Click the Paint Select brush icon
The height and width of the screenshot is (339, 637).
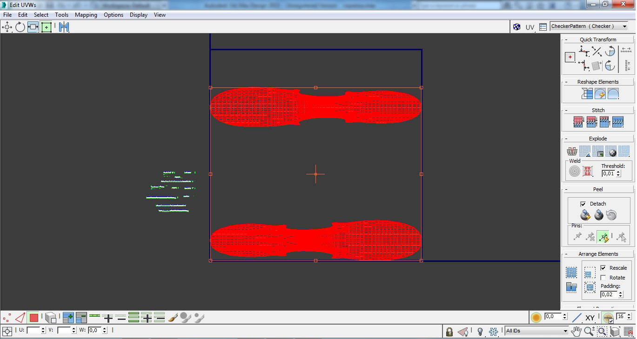point(173,318)
